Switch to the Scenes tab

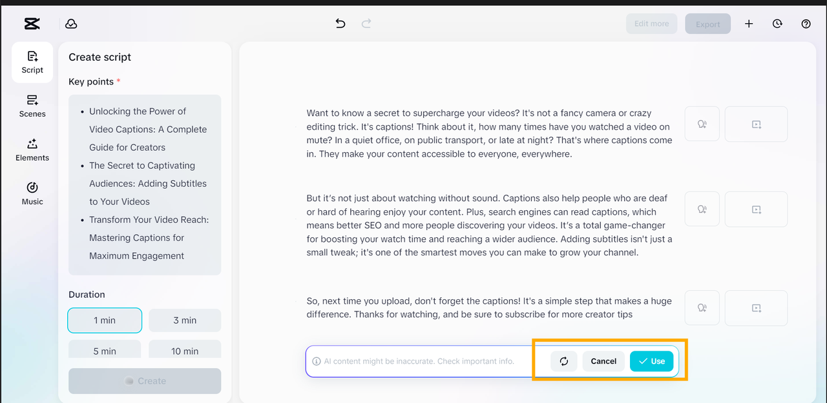32,106
